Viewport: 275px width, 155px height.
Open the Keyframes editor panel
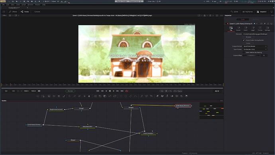click(247, 12)
